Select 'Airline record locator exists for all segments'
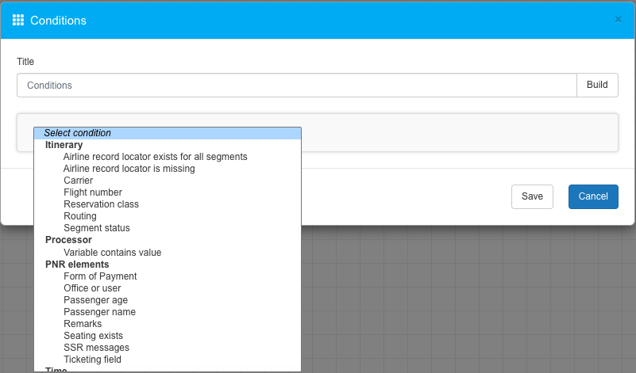Image resolution: width=636 pixels, height=373 pixels. 156,157
